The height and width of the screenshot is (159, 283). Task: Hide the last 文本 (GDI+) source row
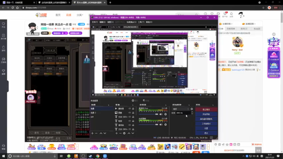tap(129, 129)
